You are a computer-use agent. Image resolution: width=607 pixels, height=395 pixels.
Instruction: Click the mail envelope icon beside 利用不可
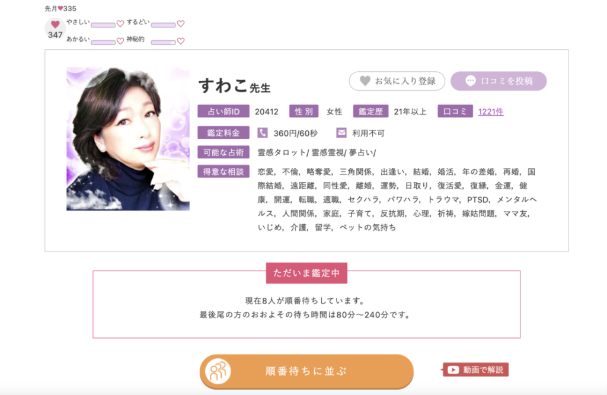coord(341,133)
